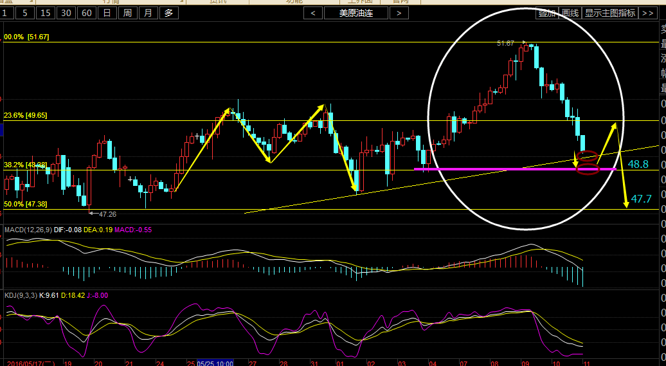Choose the 15-minute chart period
The height and width of the screenshot is (366, 666).
(x=45, y=13)
